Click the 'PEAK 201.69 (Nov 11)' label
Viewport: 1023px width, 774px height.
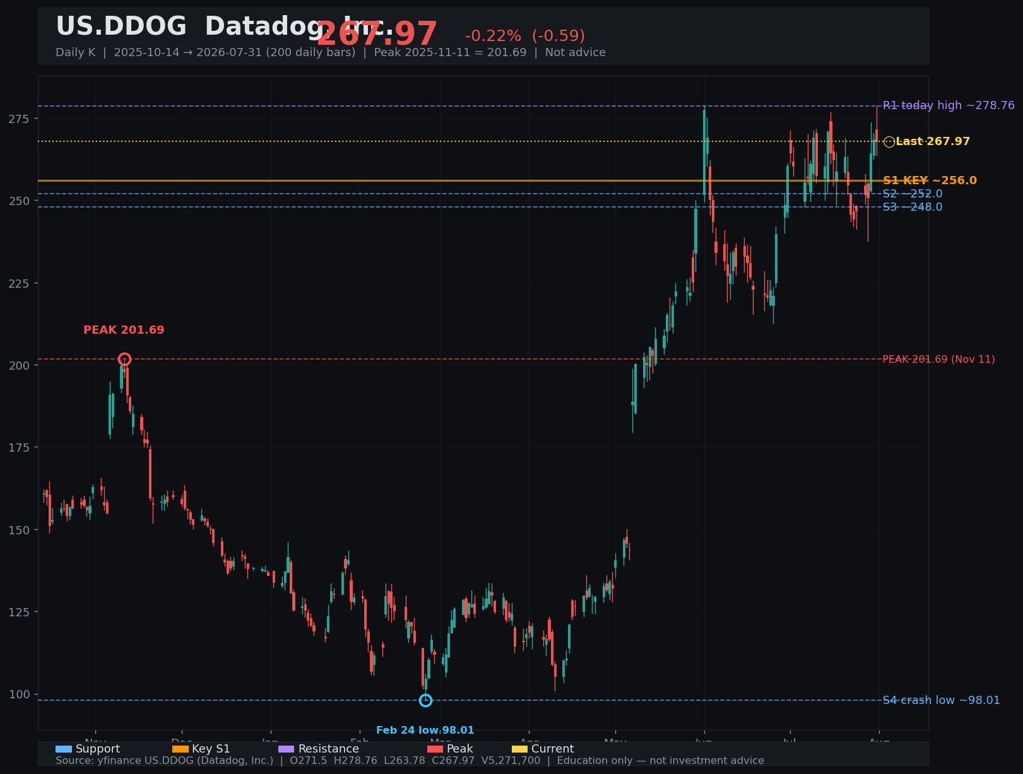point(938,360)
